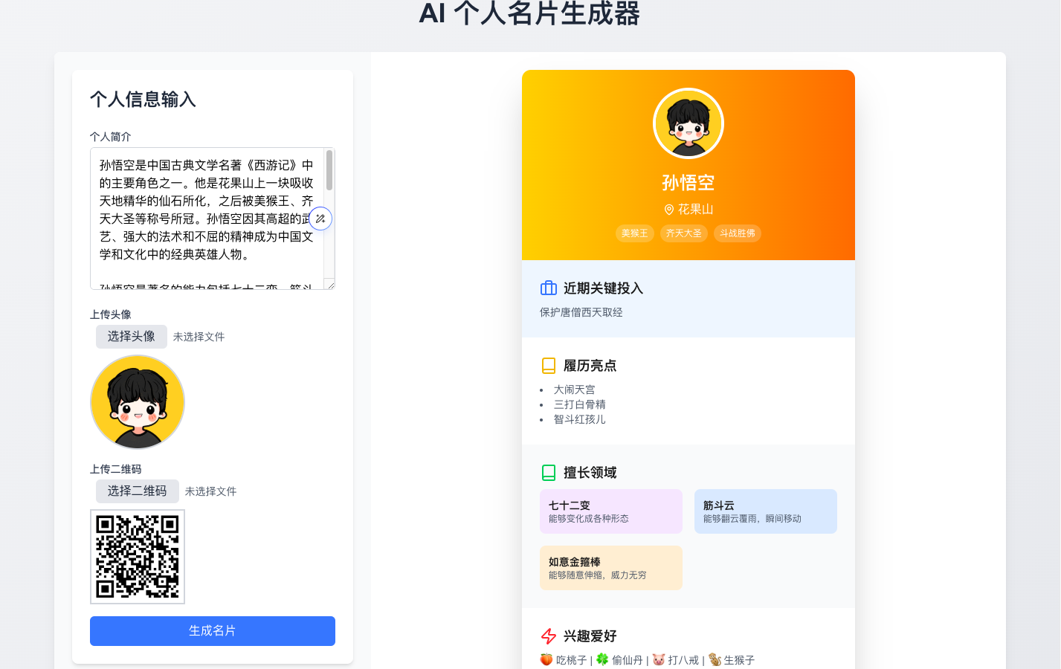Screen dimensions: 1061x669
Task: Click the green book icon beside 擅长领域
Action: coord(547,472)
